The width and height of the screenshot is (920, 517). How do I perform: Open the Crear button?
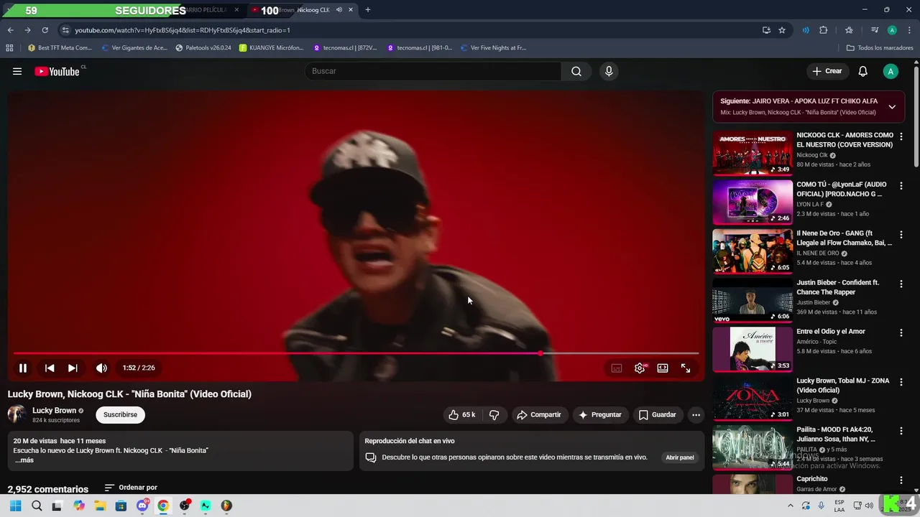[827, 71]
